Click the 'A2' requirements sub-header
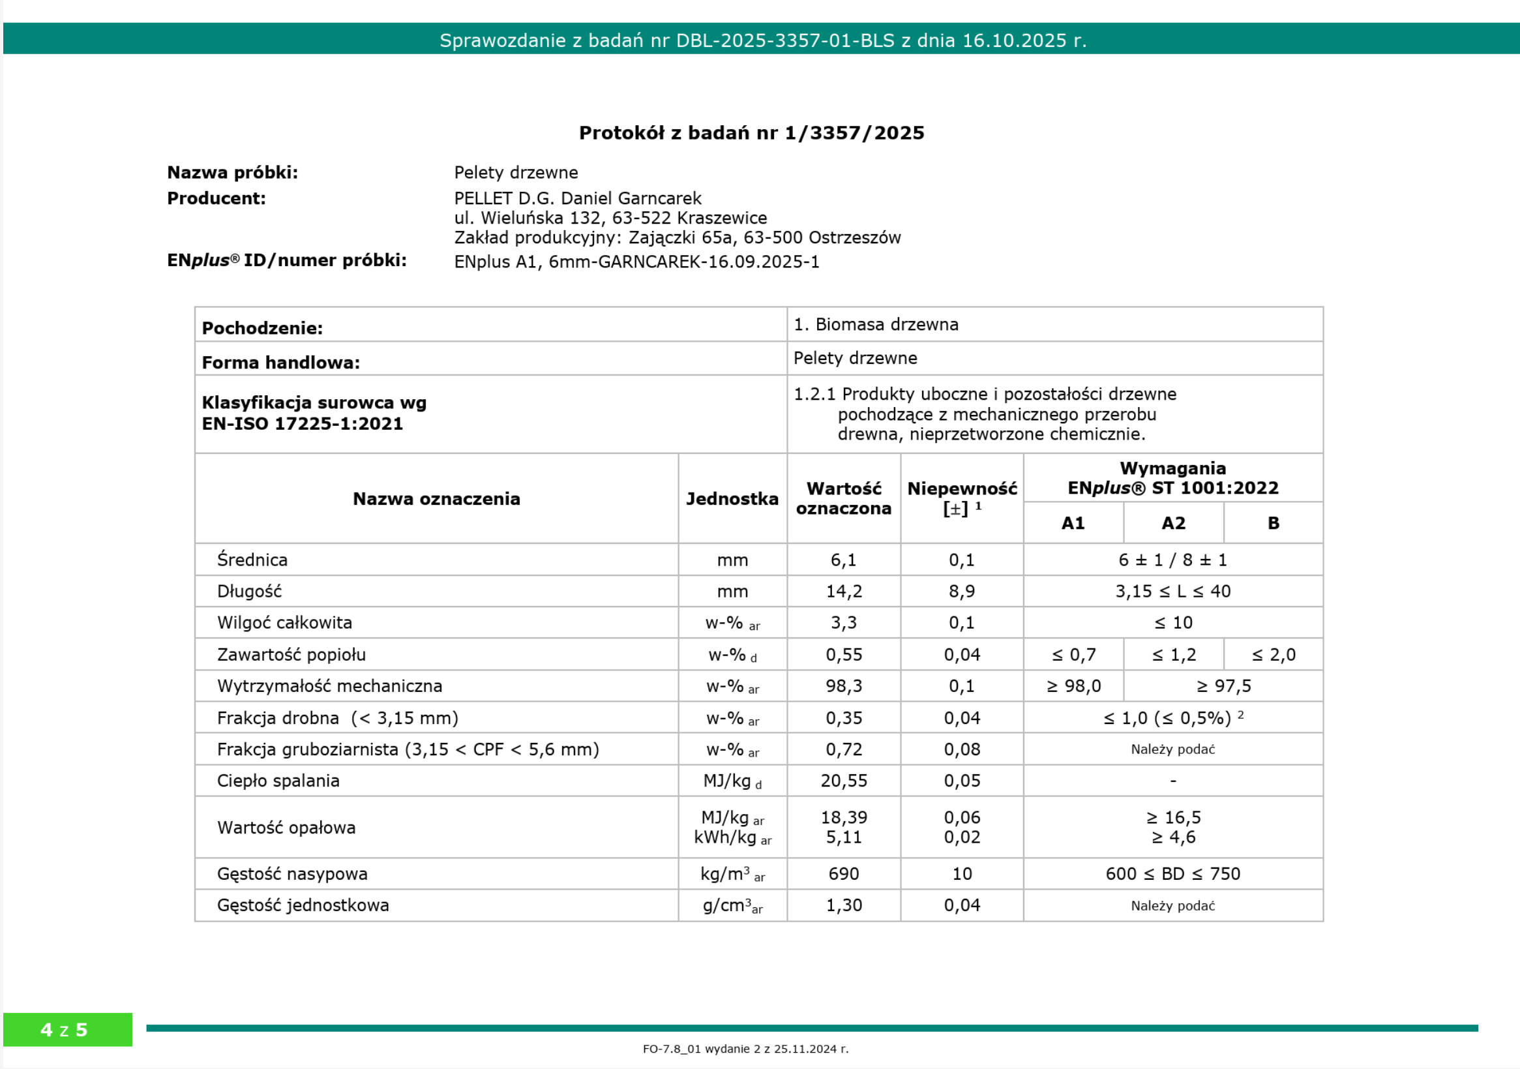 coord(1174,523)
